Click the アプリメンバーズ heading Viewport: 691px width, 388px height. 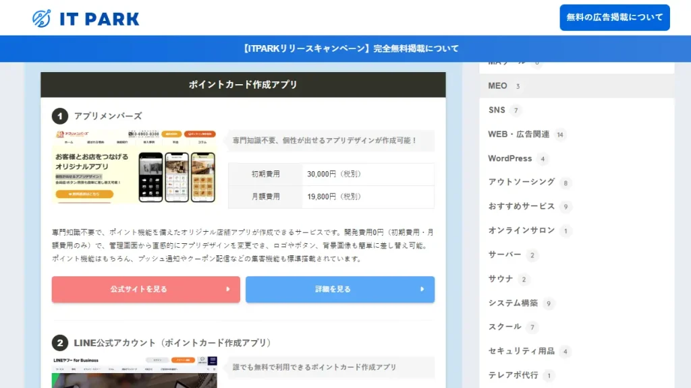[x=108, y=116]
